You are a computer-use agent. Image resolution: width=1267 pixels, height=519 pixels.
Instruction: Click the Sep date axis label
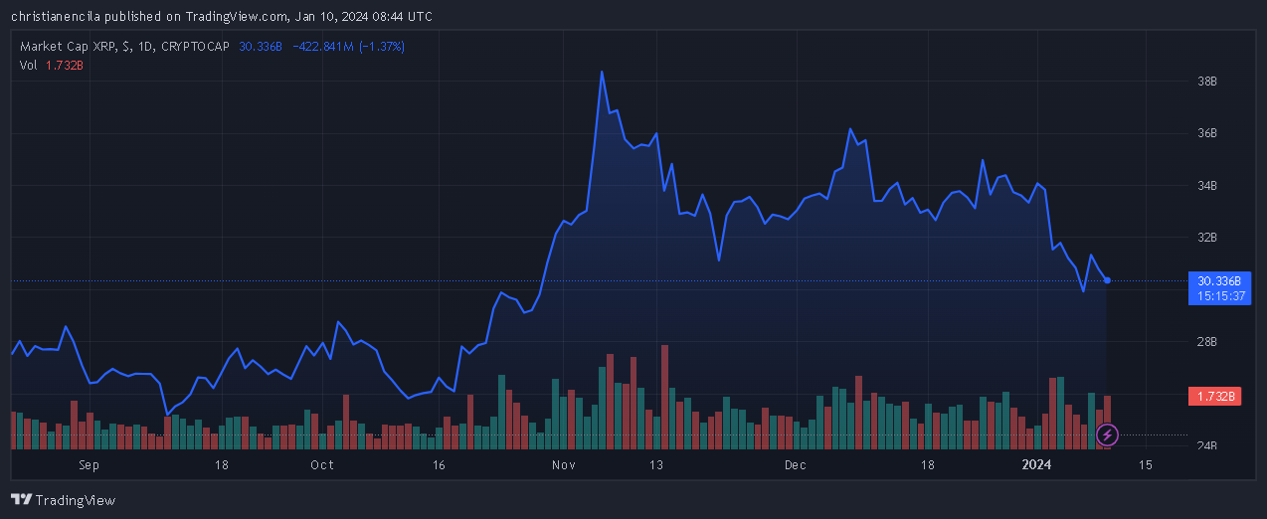click(90, 465)
